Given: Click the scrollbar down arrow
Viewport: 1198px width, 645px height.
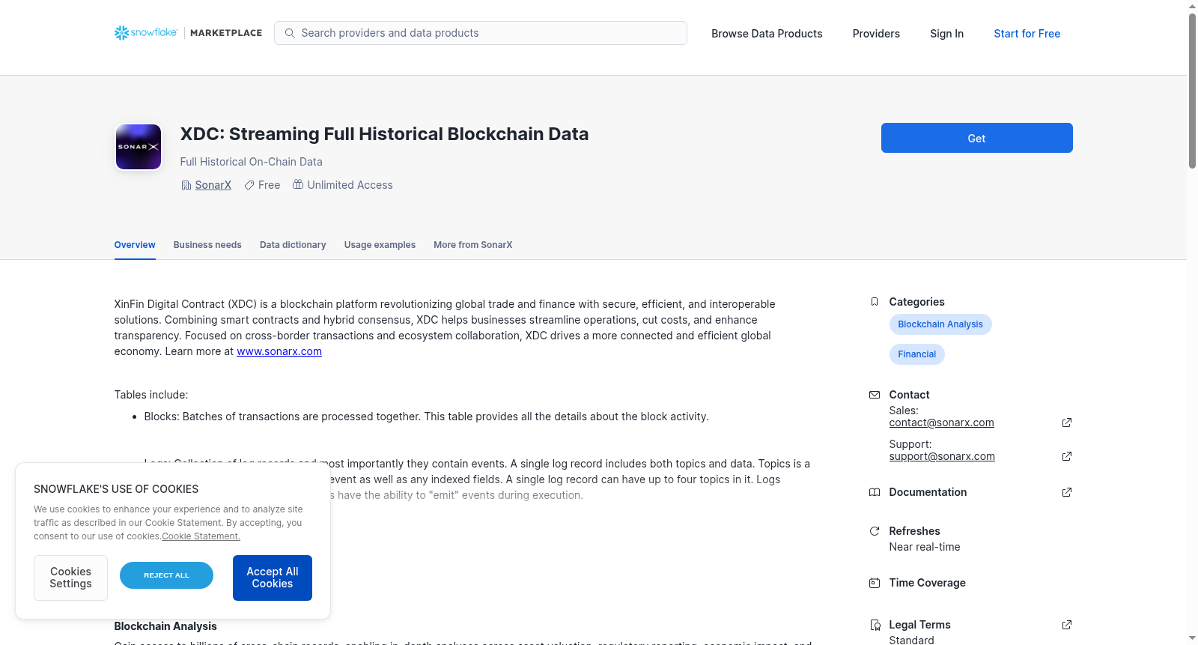Looking at the screenshot, I should 1192,638.
